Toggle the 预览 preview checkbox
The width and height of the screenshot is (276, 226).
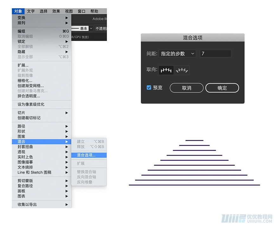click(149, 88)
